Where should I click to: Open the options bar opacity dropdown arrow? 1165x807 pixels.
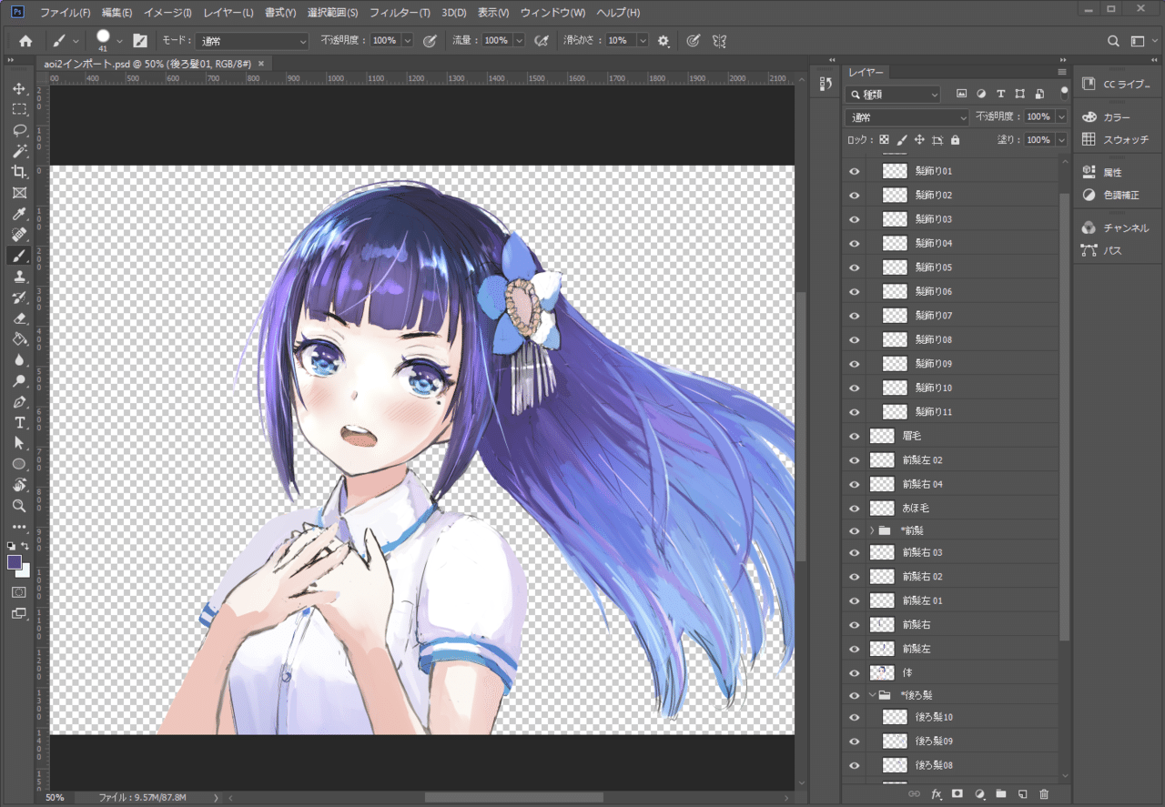407,41
